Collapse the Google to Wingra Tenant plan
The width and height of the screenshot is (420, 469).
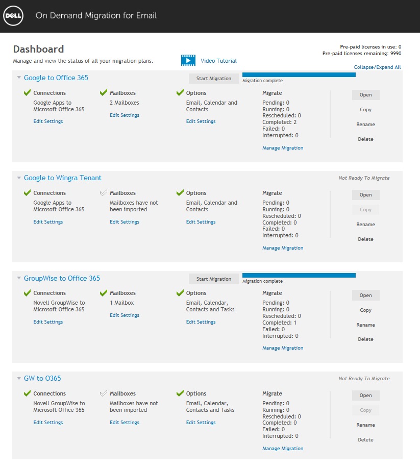pos(19,178)
